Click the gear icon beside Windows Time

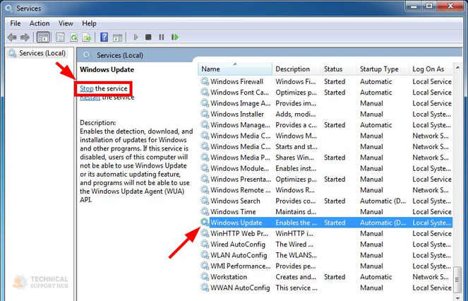coord(205,211)
